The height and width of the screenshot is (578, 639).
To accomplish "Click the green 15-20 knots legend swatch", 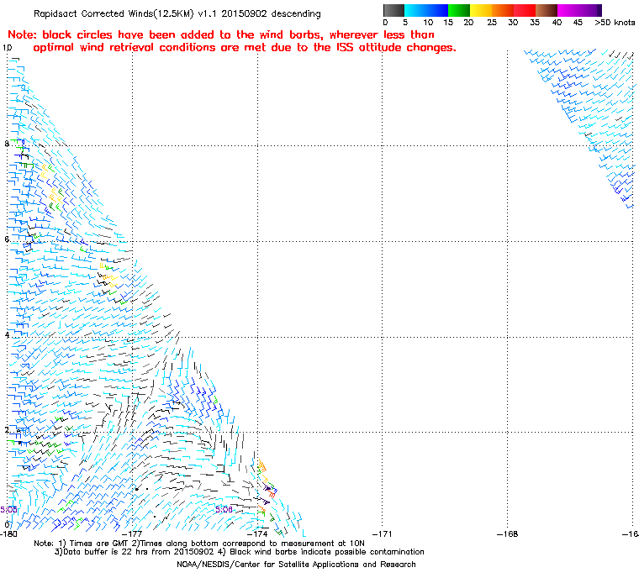I will point(459,10).
